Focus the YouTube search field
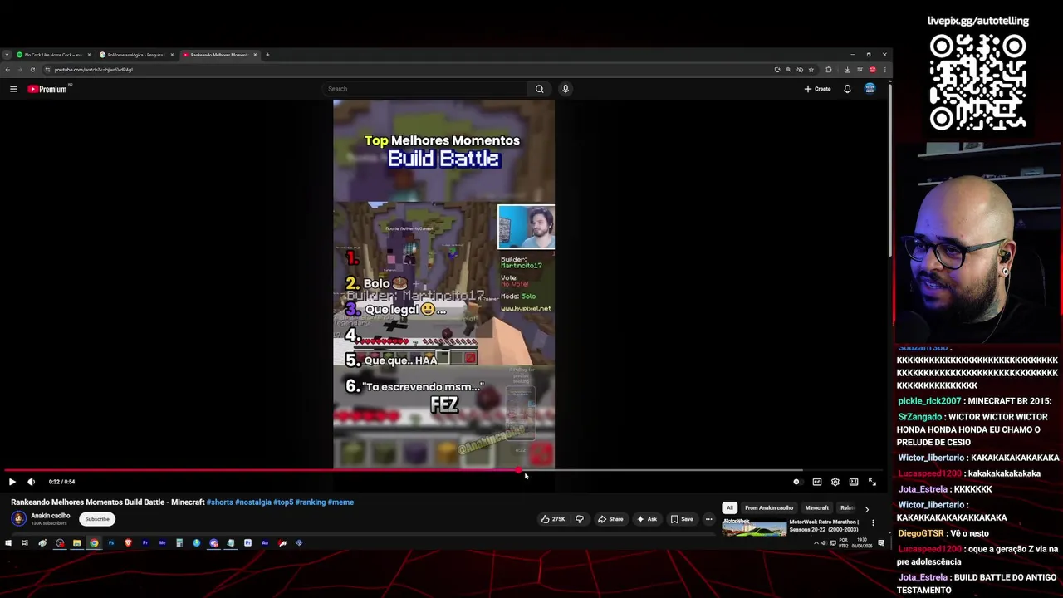1063x598 pixels. click(425, 89)
